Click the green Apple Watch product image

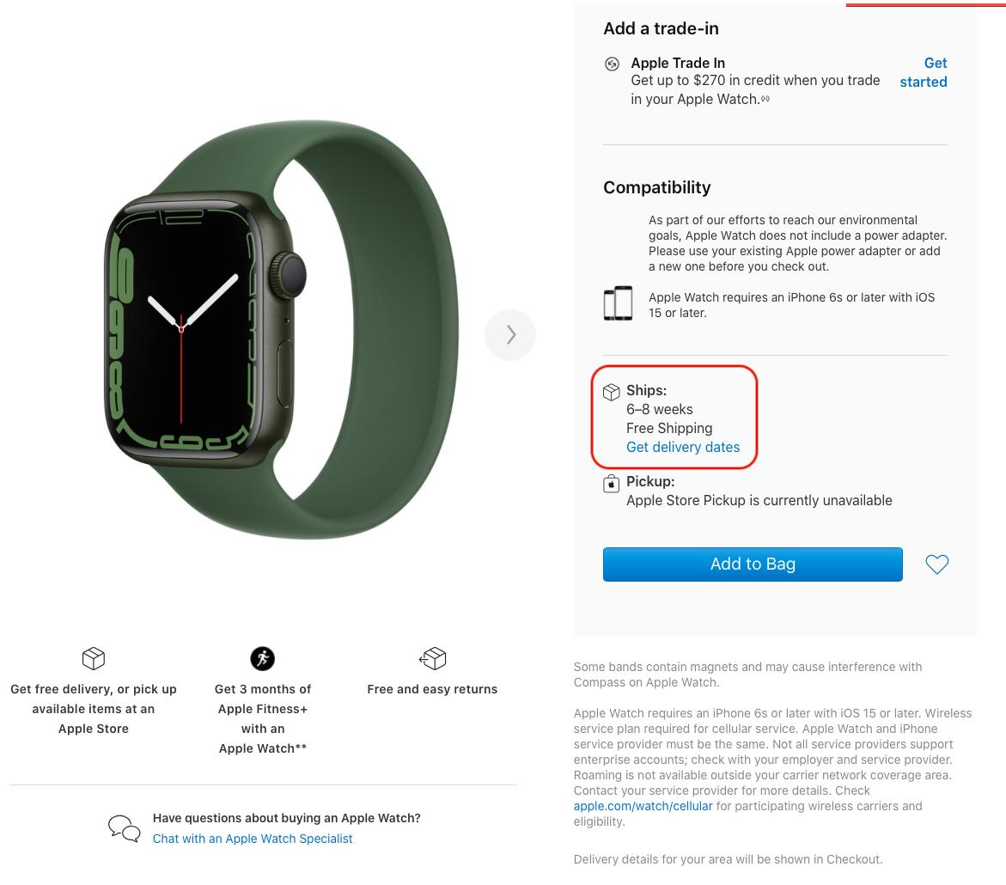[x=282, y=330]
